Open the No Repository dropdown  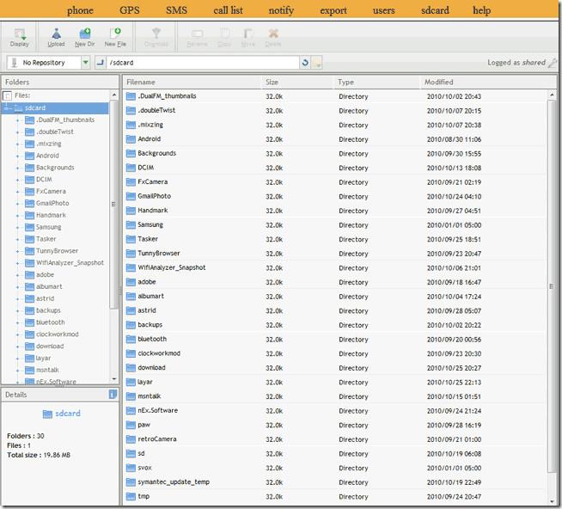click(x=85, y=63)
